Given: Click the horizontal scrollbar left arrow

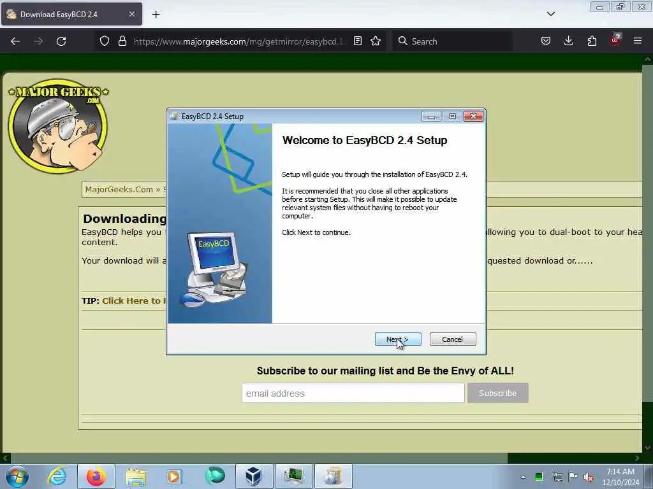Looking at the screenshot, I should (5, 458).
